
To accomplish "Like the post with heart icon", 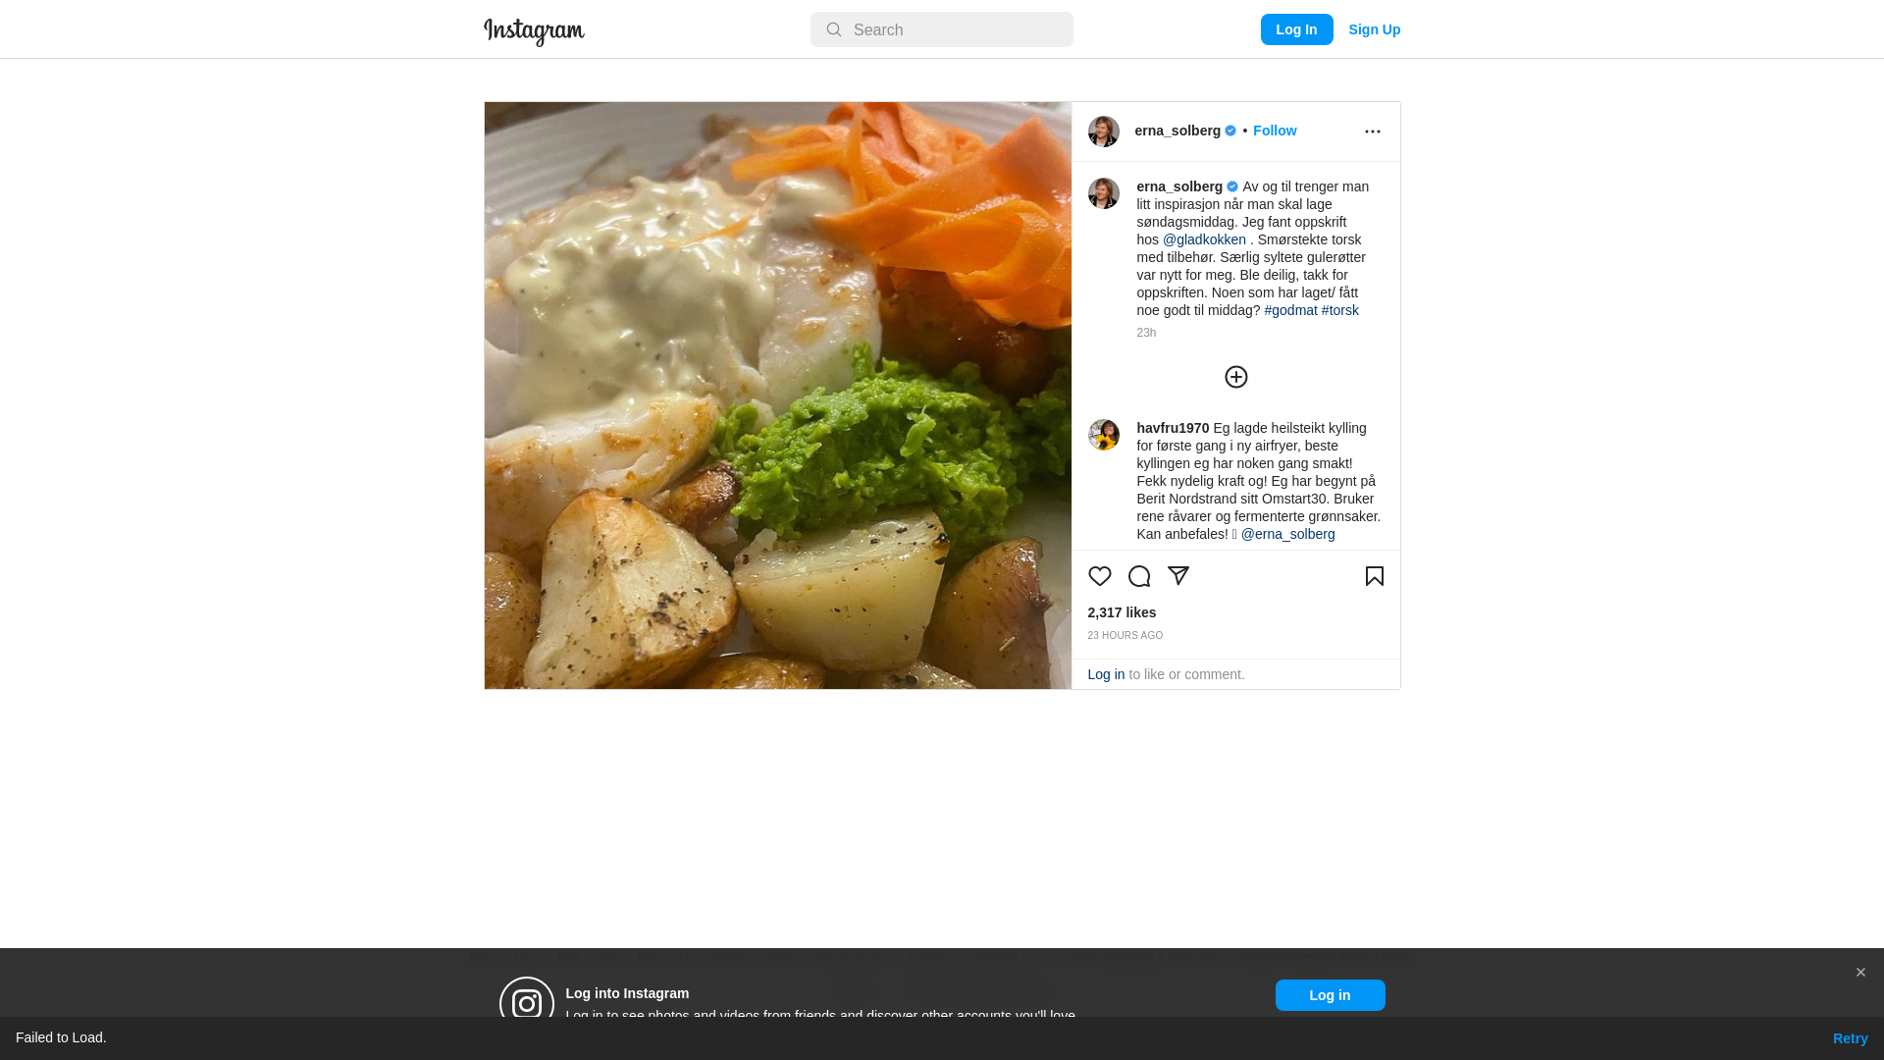I will click(1099, 576).
